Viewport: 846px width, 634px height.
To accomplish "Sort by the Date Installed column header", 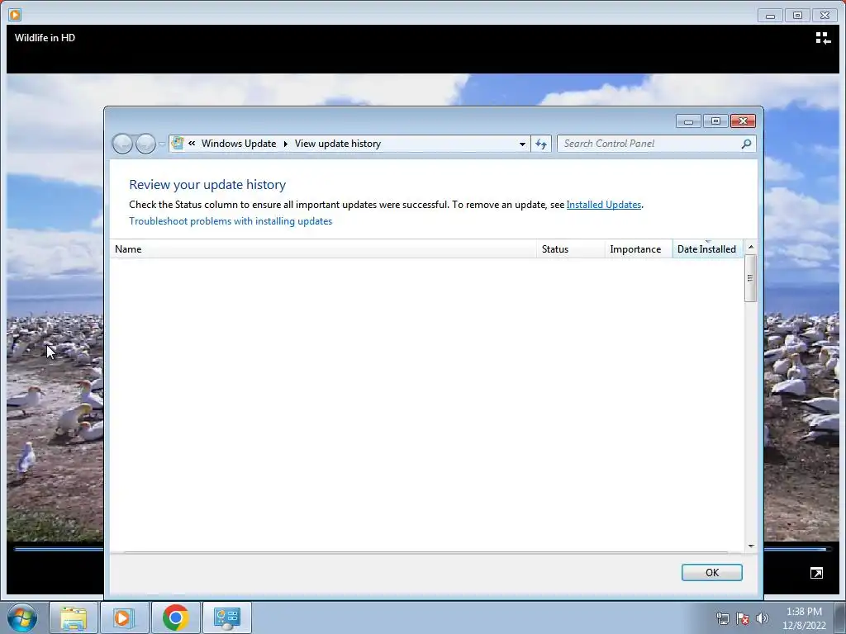I will click(x=707, y=249).
